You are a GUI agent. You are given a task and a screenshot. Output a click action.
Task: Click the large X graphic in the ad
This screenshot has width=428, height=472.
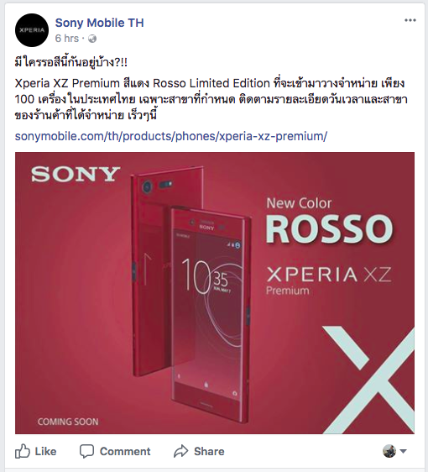(x=368, y=380)
